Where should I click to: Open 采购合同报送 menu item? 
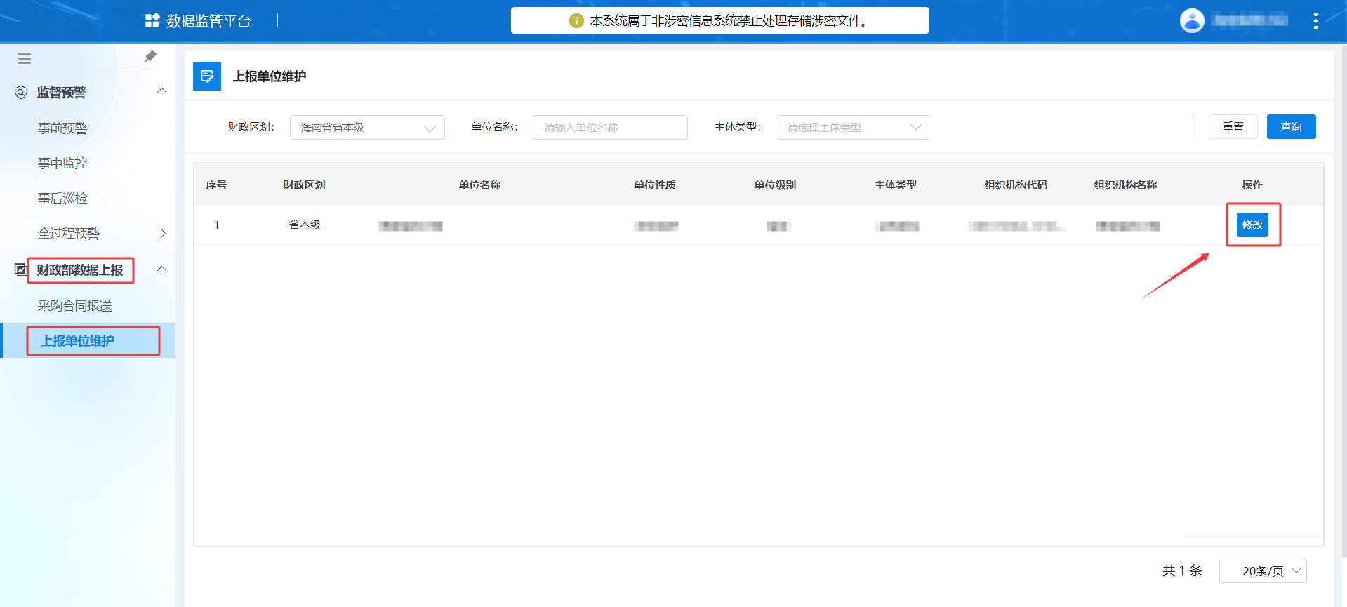[75, 306]
